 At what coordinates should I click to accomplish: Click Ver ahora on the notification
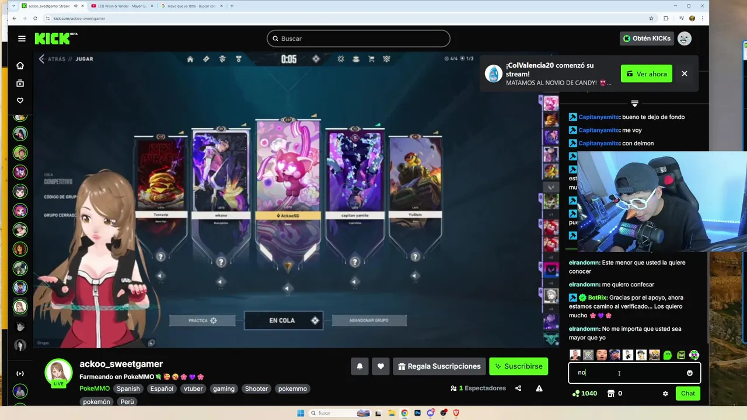pyautogui.click(x=646, y=74)
